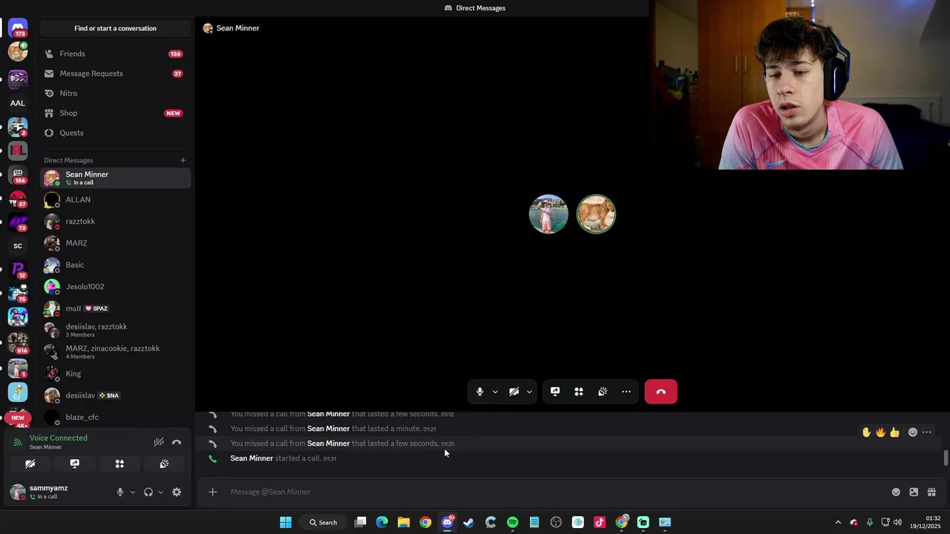Click the thumbs up quick reaction emoji
Viewport: 950px width, 534px height.
pyautogui.click(x=894, y=432)
